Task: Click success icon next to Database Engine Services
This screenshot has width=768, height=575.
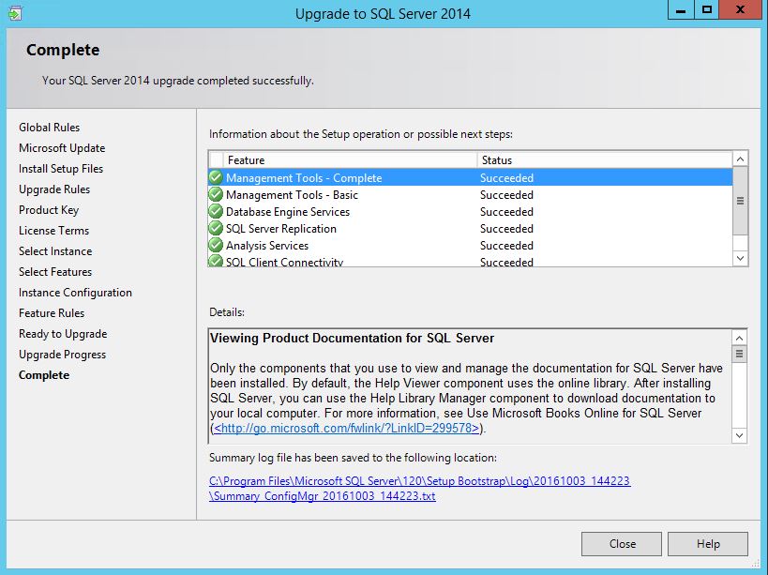Action: click(216, 212)
